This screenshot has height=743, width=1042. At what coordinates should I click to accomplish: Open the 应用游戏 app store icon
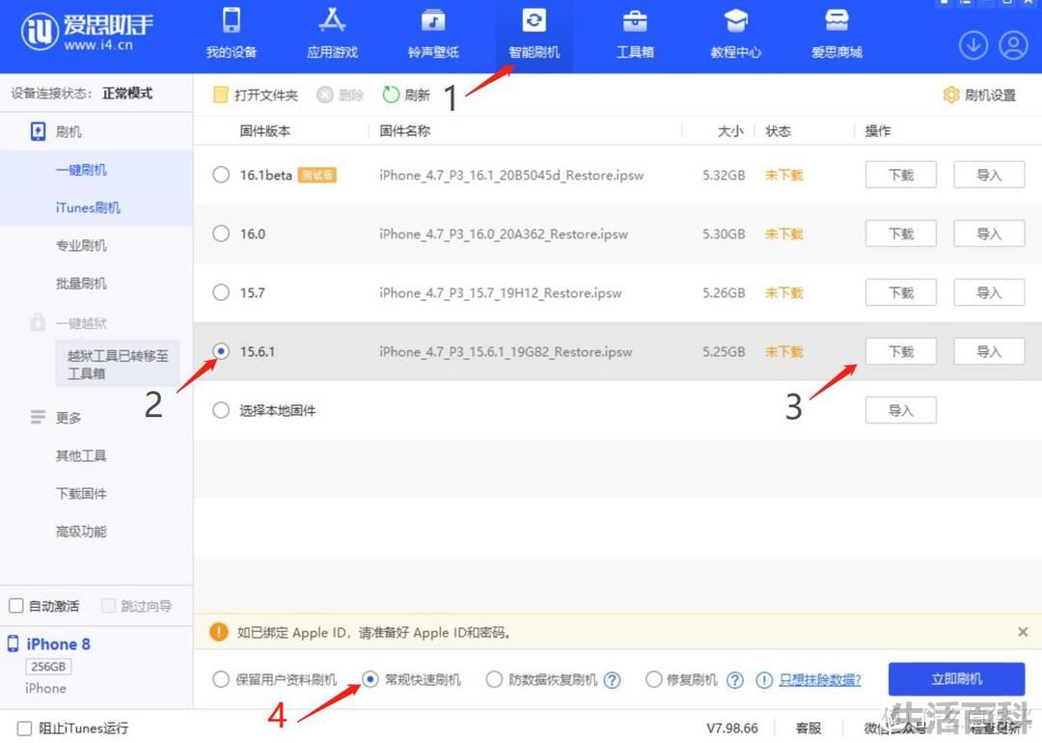click(x=332, y=20)
